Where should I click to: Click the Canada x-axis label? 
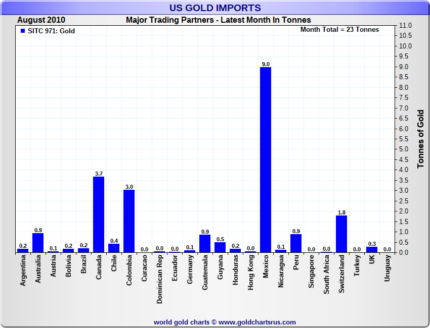(99, 267)
